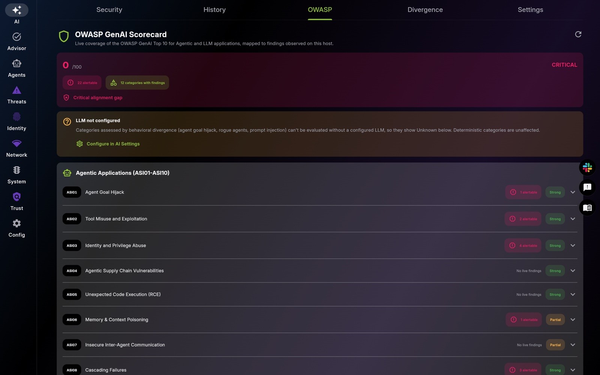
Task: Click alert icon in Agent Goal Hijack row
Action: (x=513, y=192)
